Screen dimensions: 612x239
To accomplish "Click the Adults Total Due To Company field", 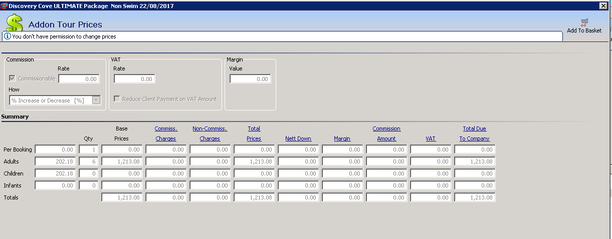I will [x=475, y=161].
